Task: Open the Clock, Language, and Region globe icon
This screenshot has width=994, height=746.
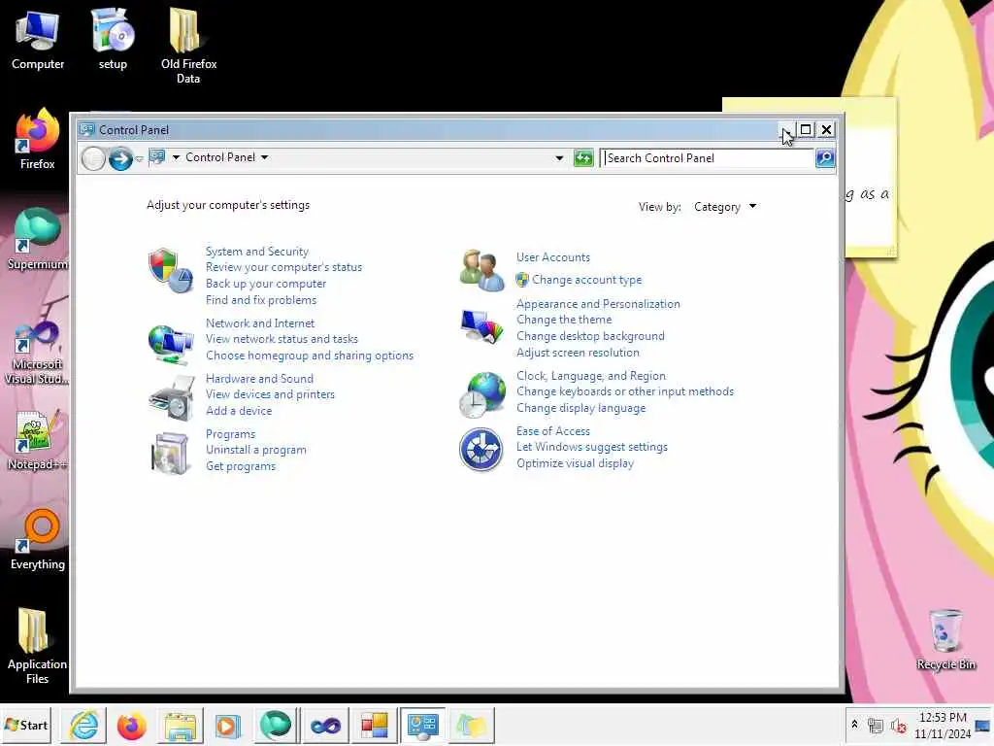Action: click(481, 396)
